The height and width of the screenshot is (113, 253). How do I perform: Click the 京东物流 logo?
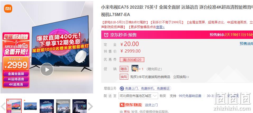click(131, 105)
